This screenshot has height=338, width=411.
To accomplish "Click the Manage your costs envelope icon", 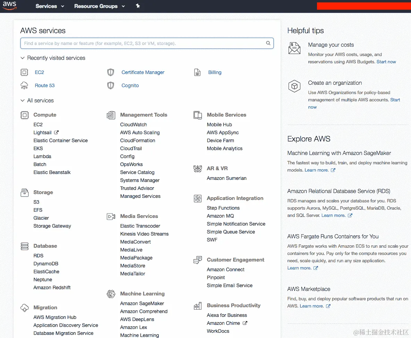I will (x=294, y=48).
